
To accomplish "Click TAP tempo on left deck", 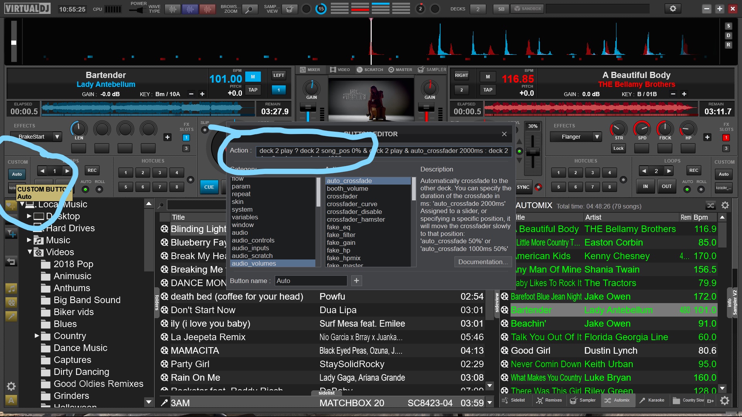I will tap(253, 90).
